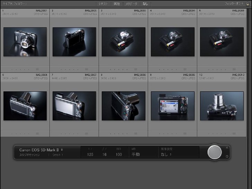Set first rating dot under IMG_0002
This screenshot has height=189, width=252.
pos(61,70)
